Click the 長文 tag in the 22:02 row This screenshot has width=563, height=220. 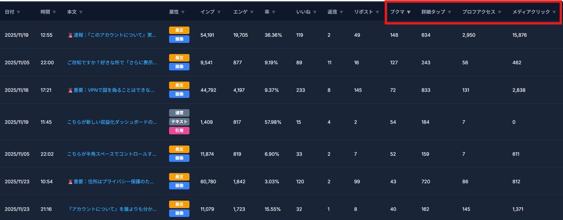tap(179, 149)
